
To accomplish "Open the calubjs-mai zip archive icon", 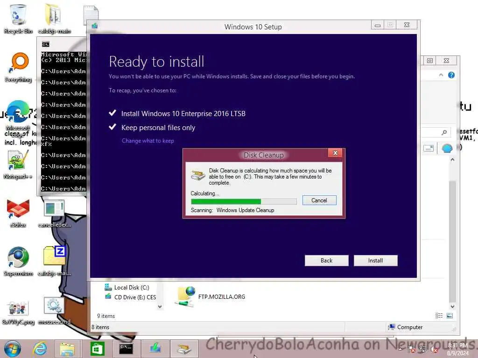I will 54,261.
